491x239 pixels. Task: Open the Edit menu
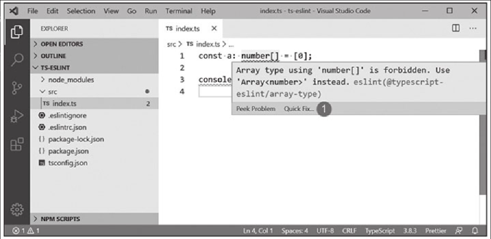point(52,11)
